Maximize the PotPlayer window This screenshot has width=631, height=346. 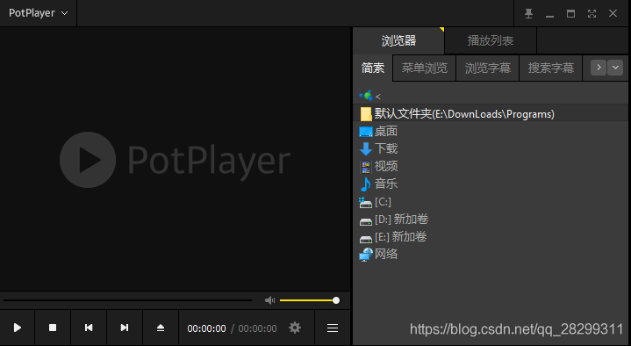point(570,14)
